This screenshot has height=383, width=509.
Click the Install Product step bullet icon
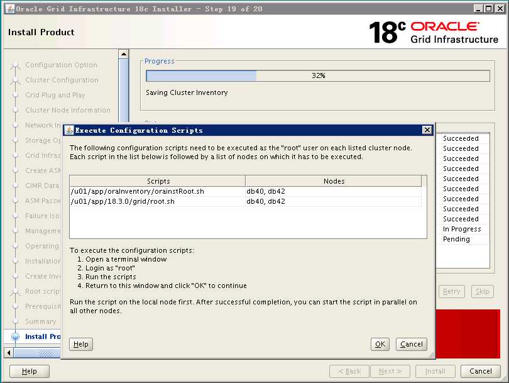tap(15, 336)
